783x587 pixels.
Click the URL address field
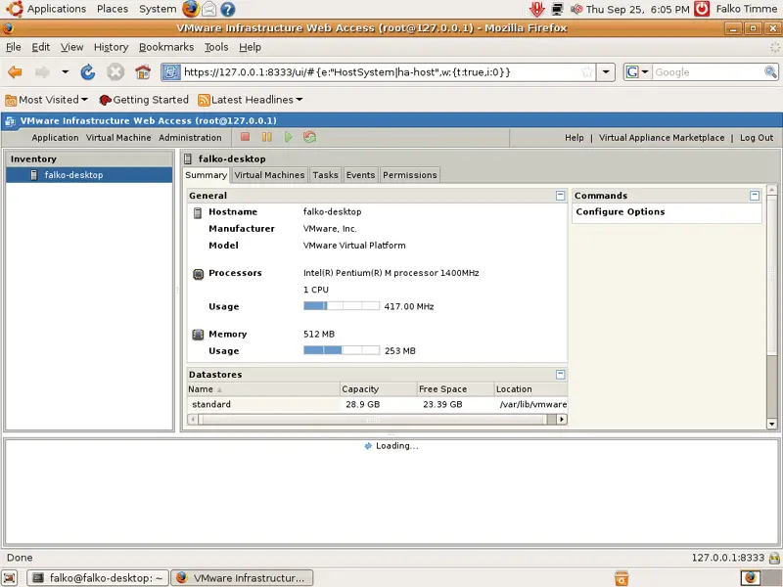click(380, 72)
